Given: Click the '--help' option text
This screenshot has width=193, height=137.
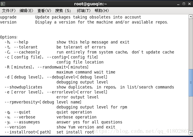Looking at the screenshot, I should 21,42.
